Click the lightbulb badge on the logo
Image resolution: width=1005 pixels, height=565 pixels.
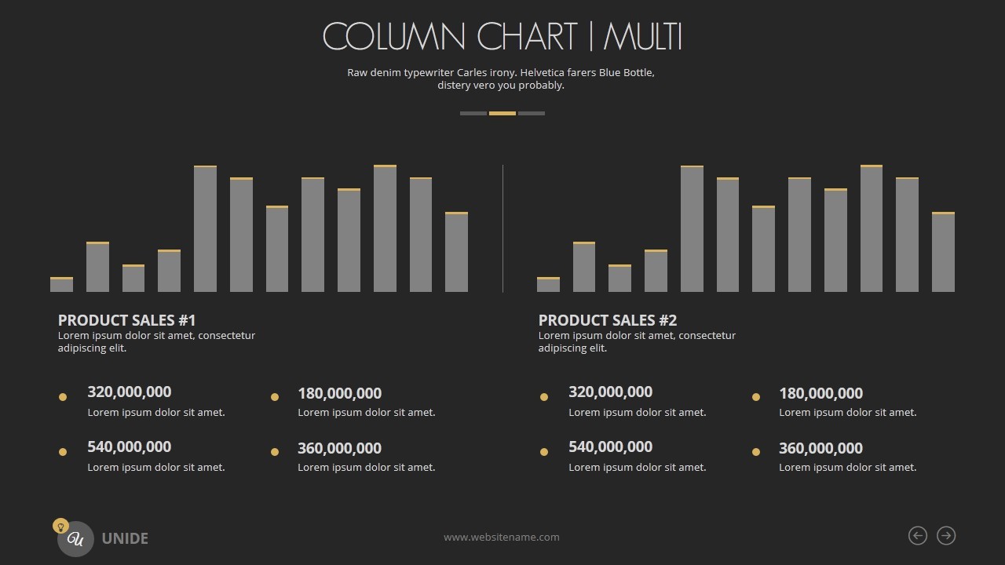[60, 526]
